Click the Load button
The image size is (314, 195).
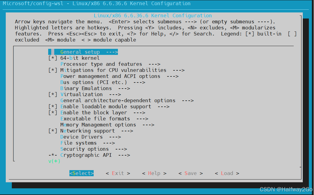[227, 173]
